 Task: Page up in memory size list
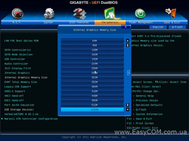point(128,45)
